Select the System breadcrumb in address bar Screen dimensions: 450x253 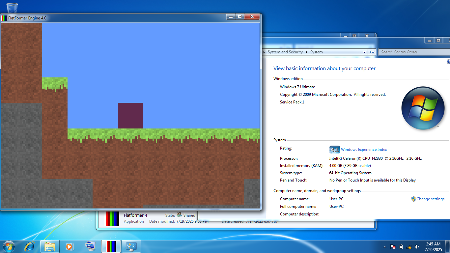(317, 52)
